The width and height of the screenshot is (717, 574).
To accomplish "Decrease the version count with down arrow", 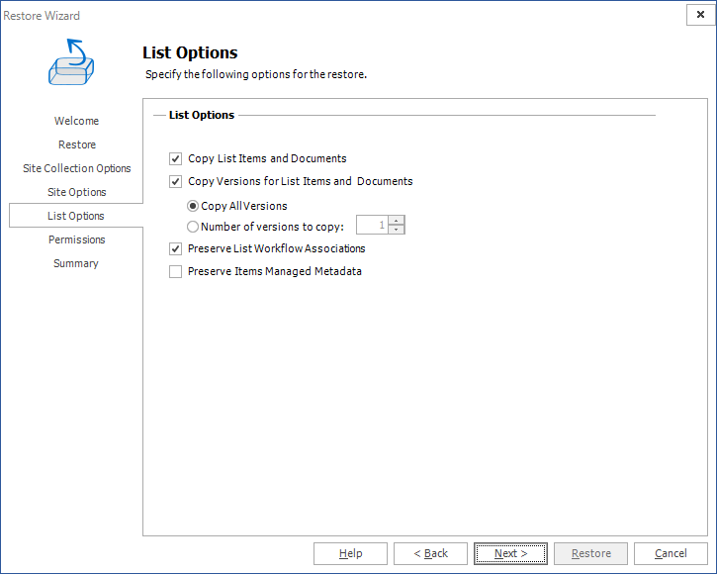I will point(397,230).
